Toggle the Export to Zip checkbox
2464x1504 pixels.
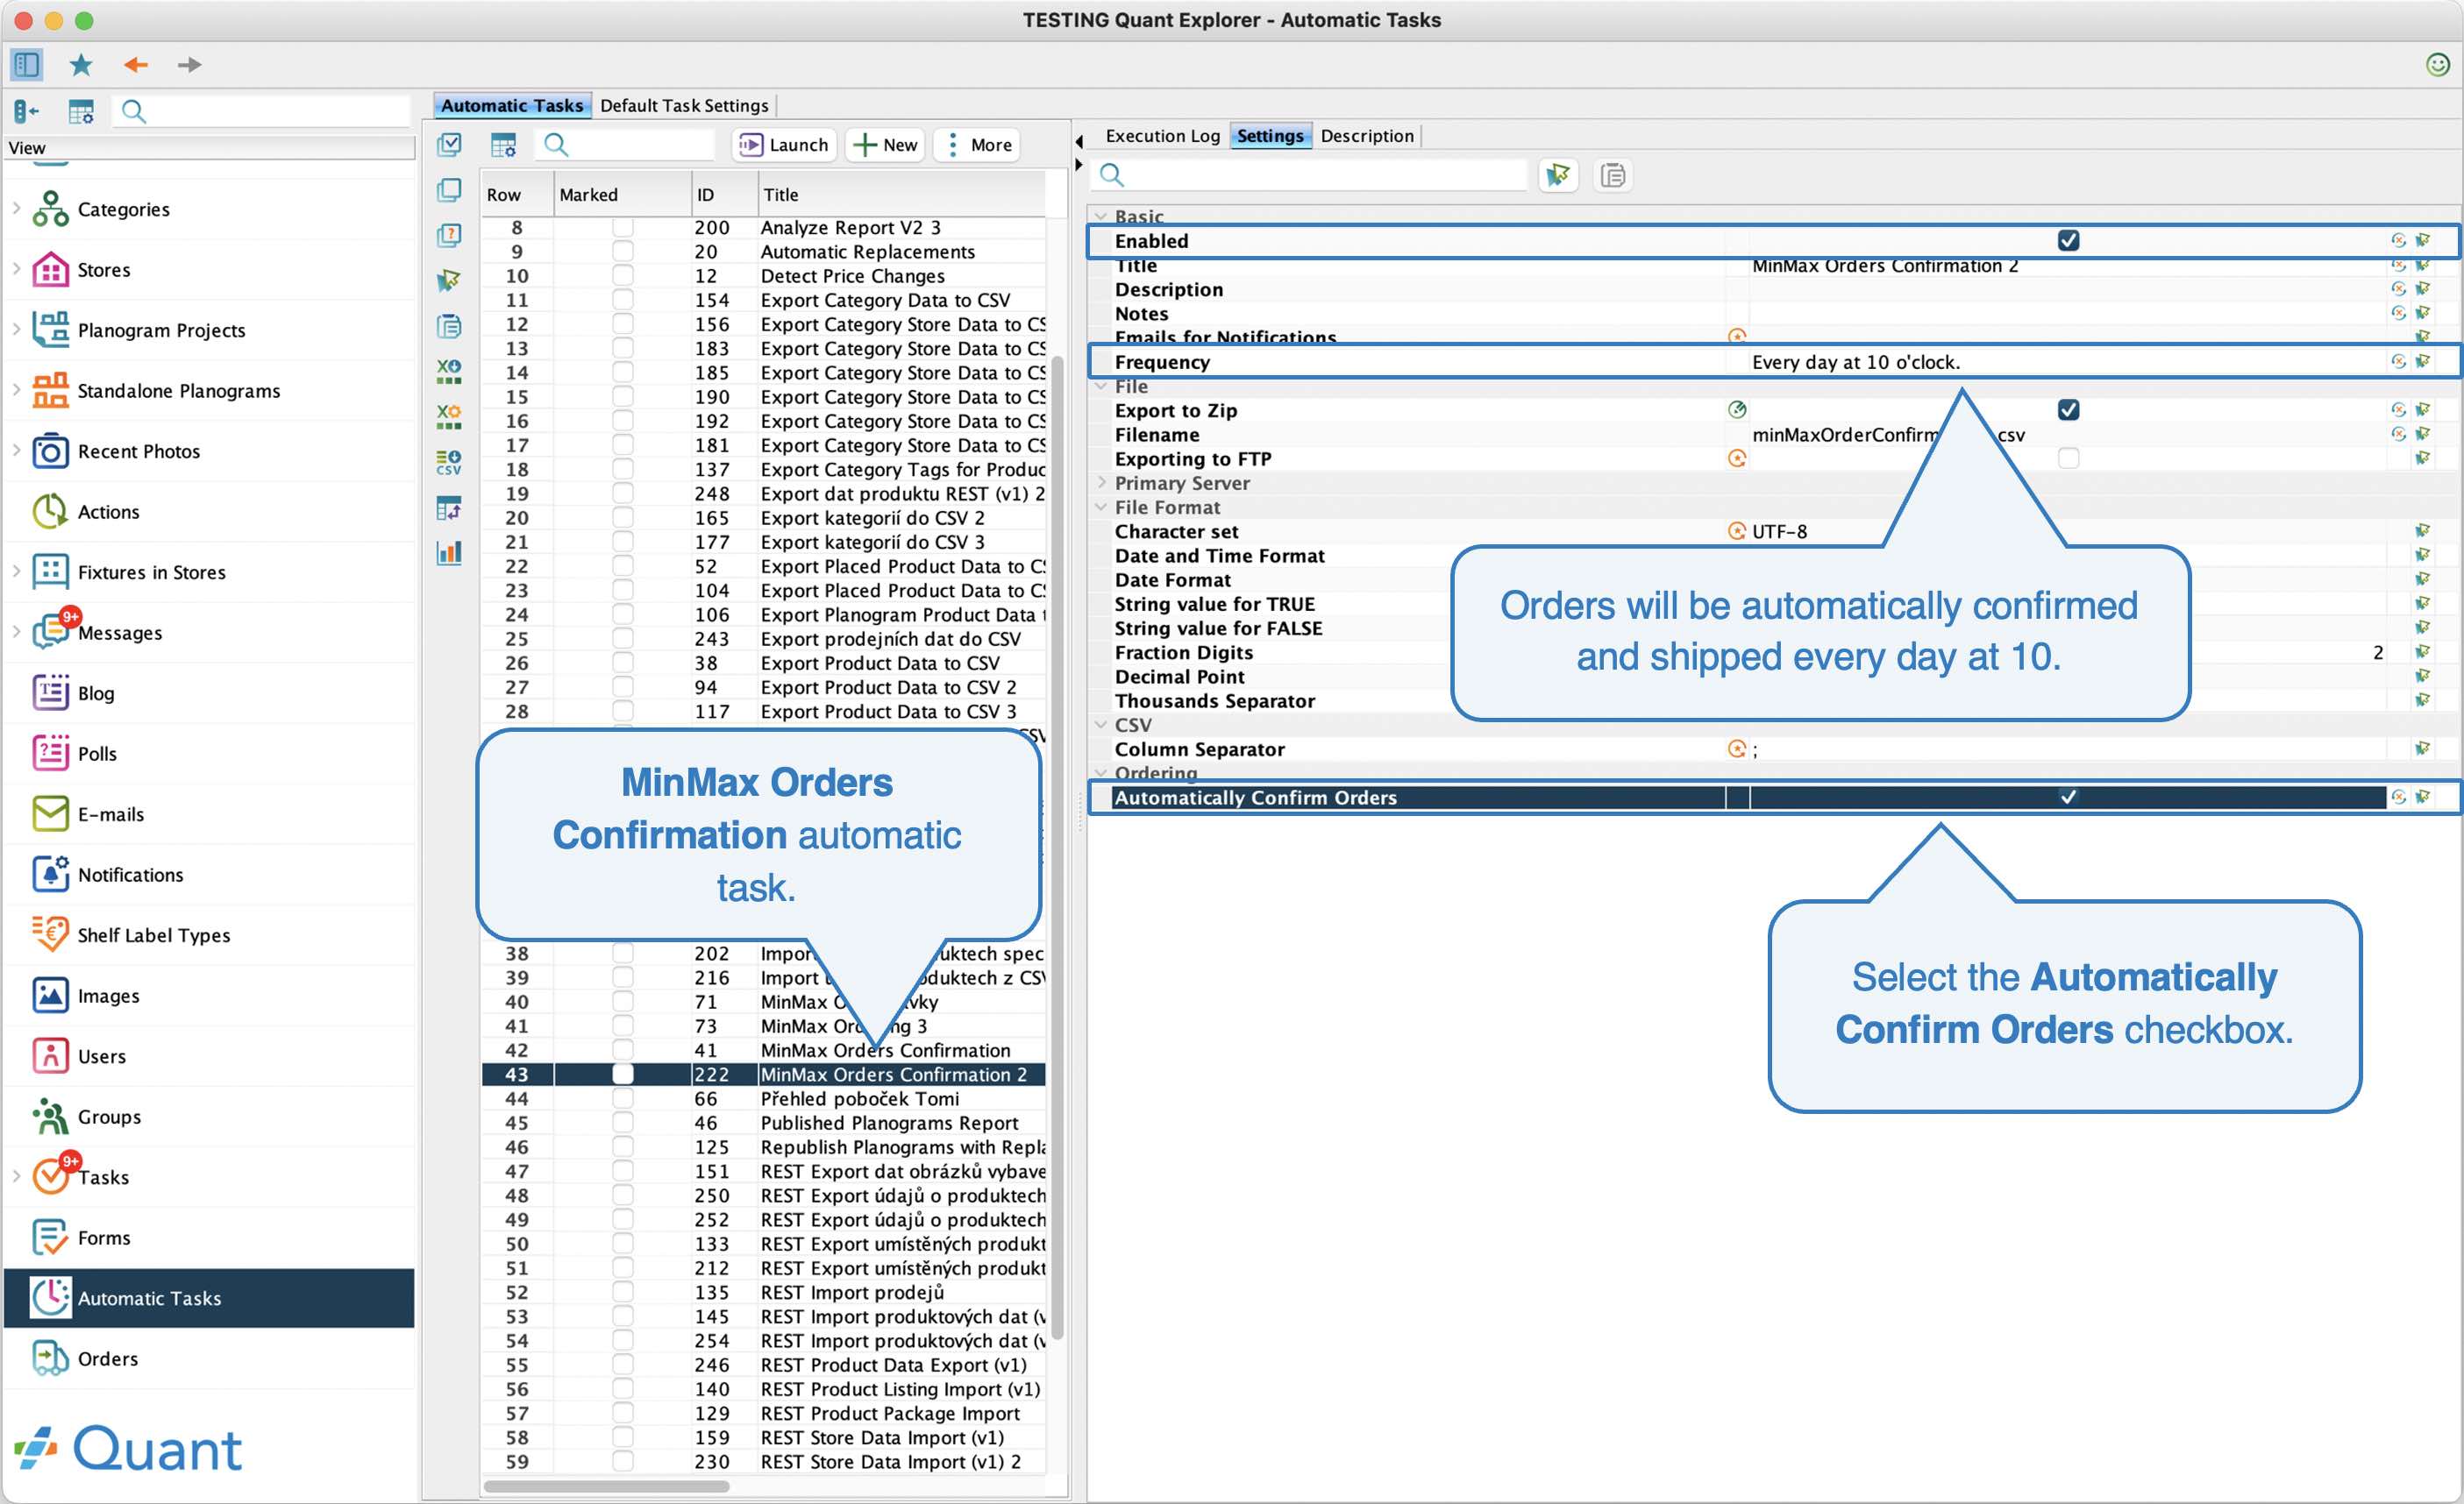tap(2068, 409)
